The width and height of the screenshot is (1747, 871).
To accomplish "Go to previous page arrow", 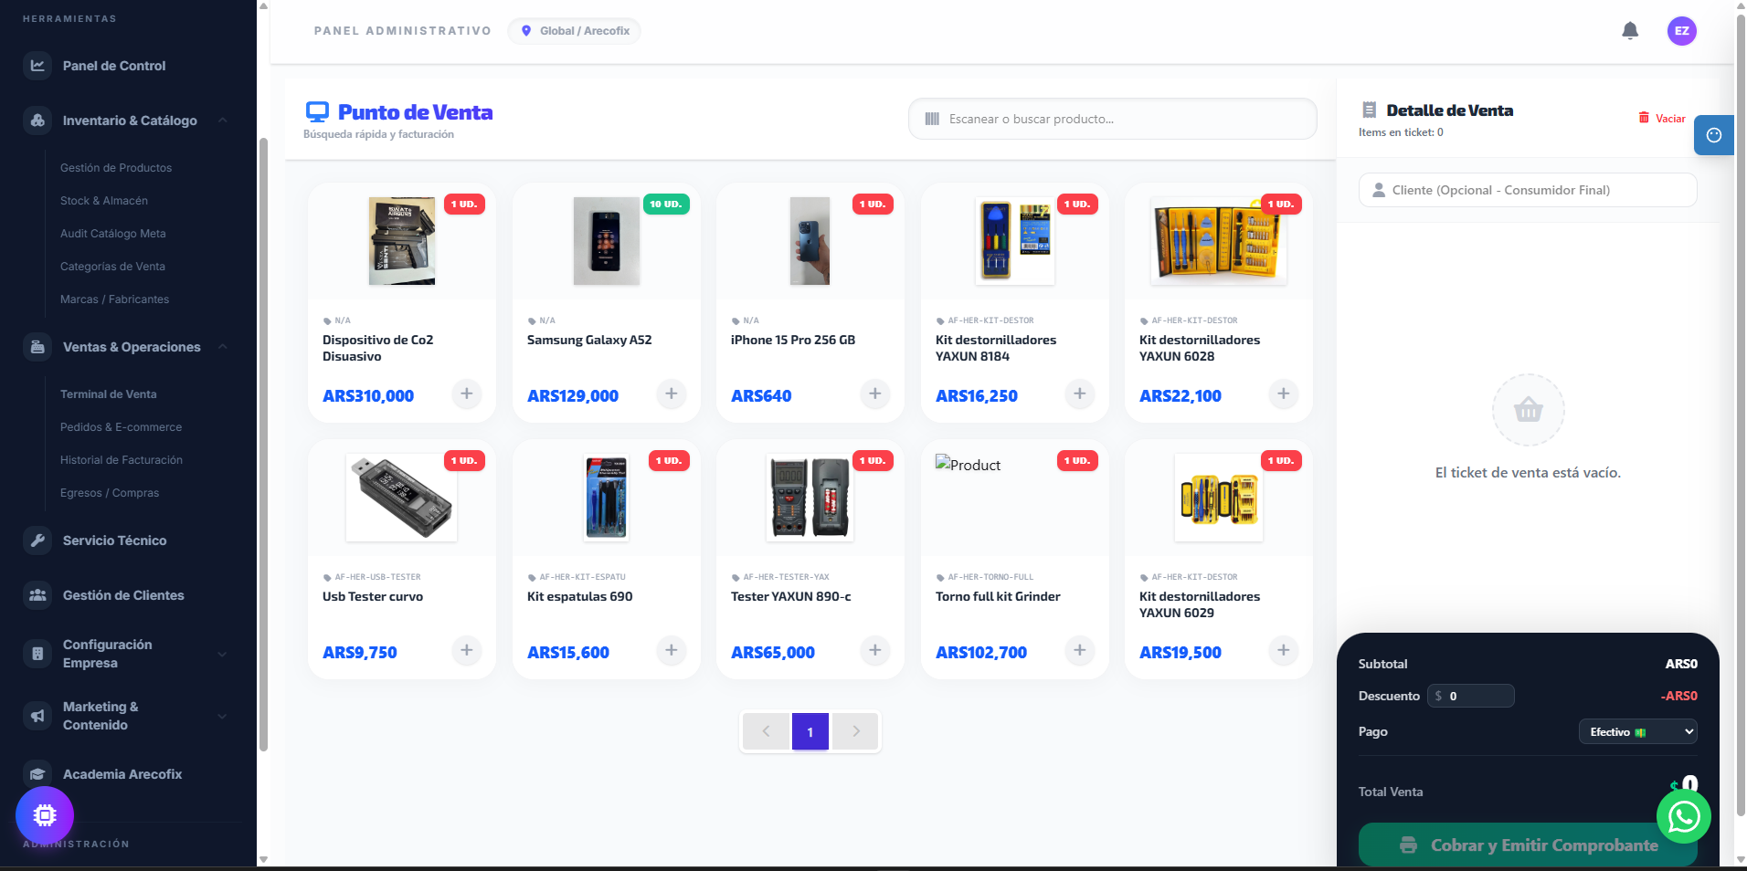I will tap(767, 731).
